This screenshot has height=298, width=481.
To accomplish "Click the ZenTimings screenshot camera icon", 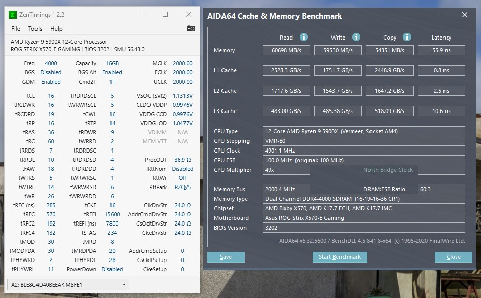I will click(x=191, y=28).
